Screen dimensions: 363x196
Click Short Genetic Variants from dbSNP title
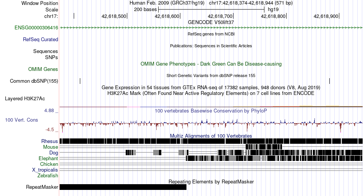pos(211,76)
